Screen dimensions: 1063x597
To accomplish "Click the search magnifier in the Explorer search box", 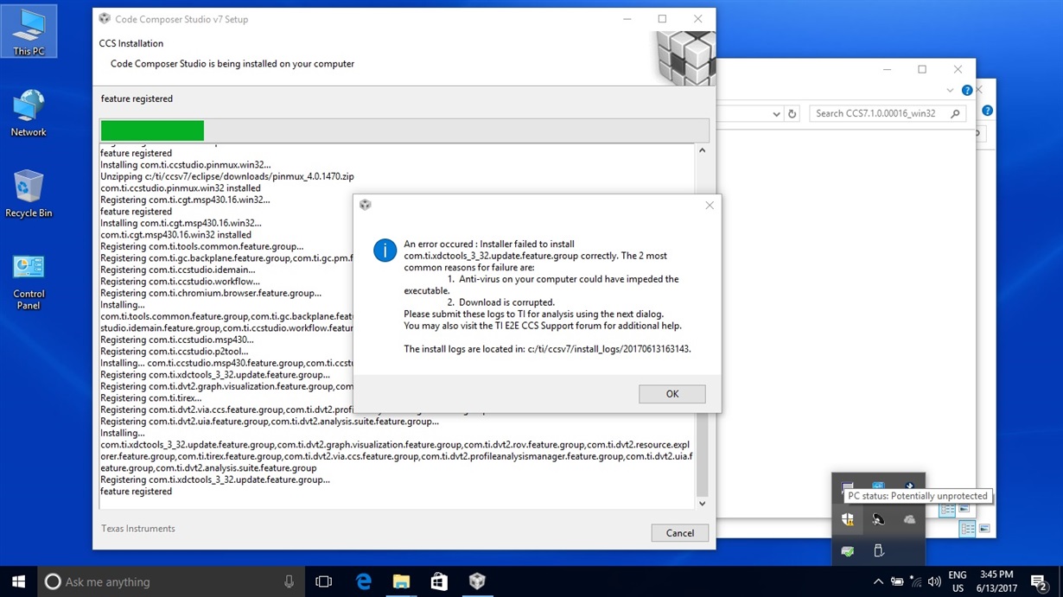I will click(x=955, y=113).
